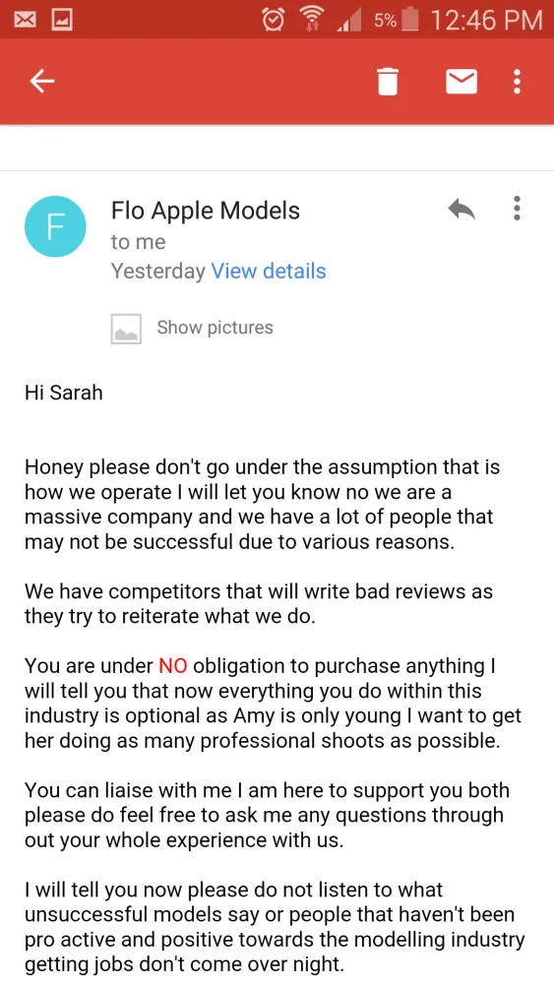Image resolution: width=554 pixels, height=984 pixels.
Task: Tap the 'to me' recipient line
Action: coord(138,242)
